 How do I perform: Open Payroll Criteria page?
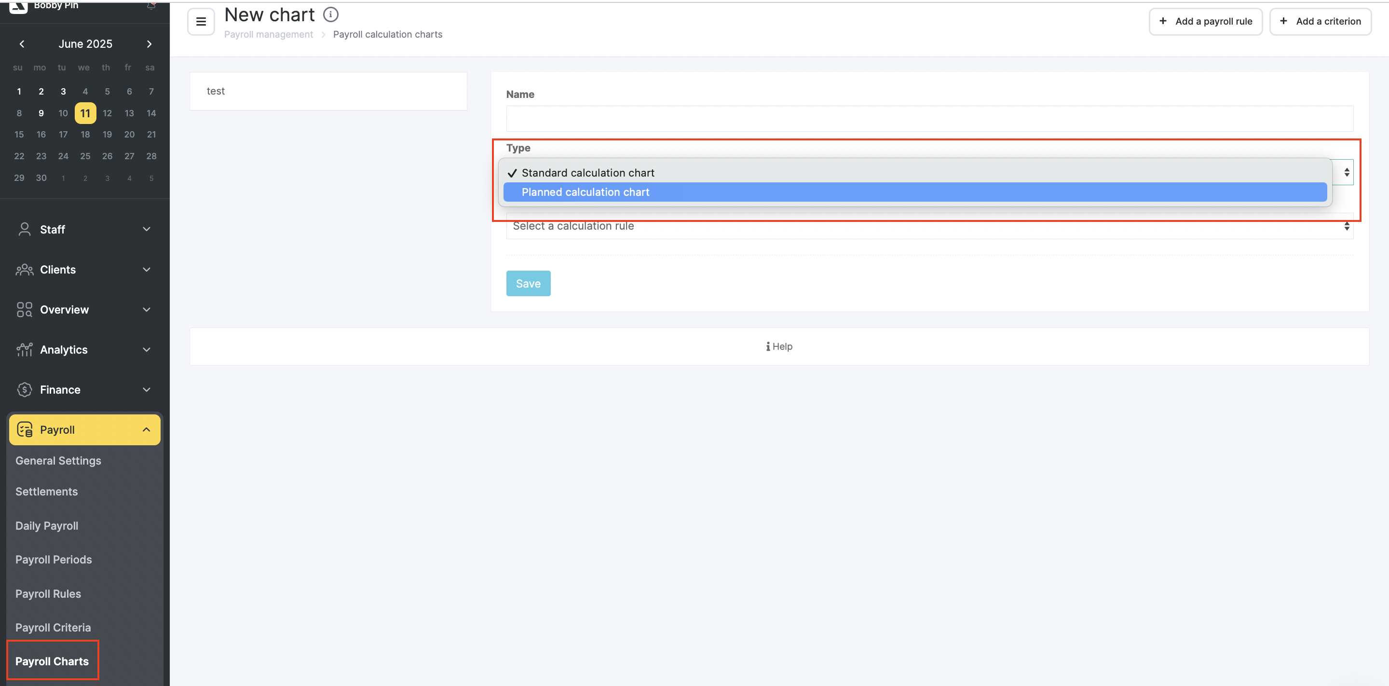coord(53,628)
